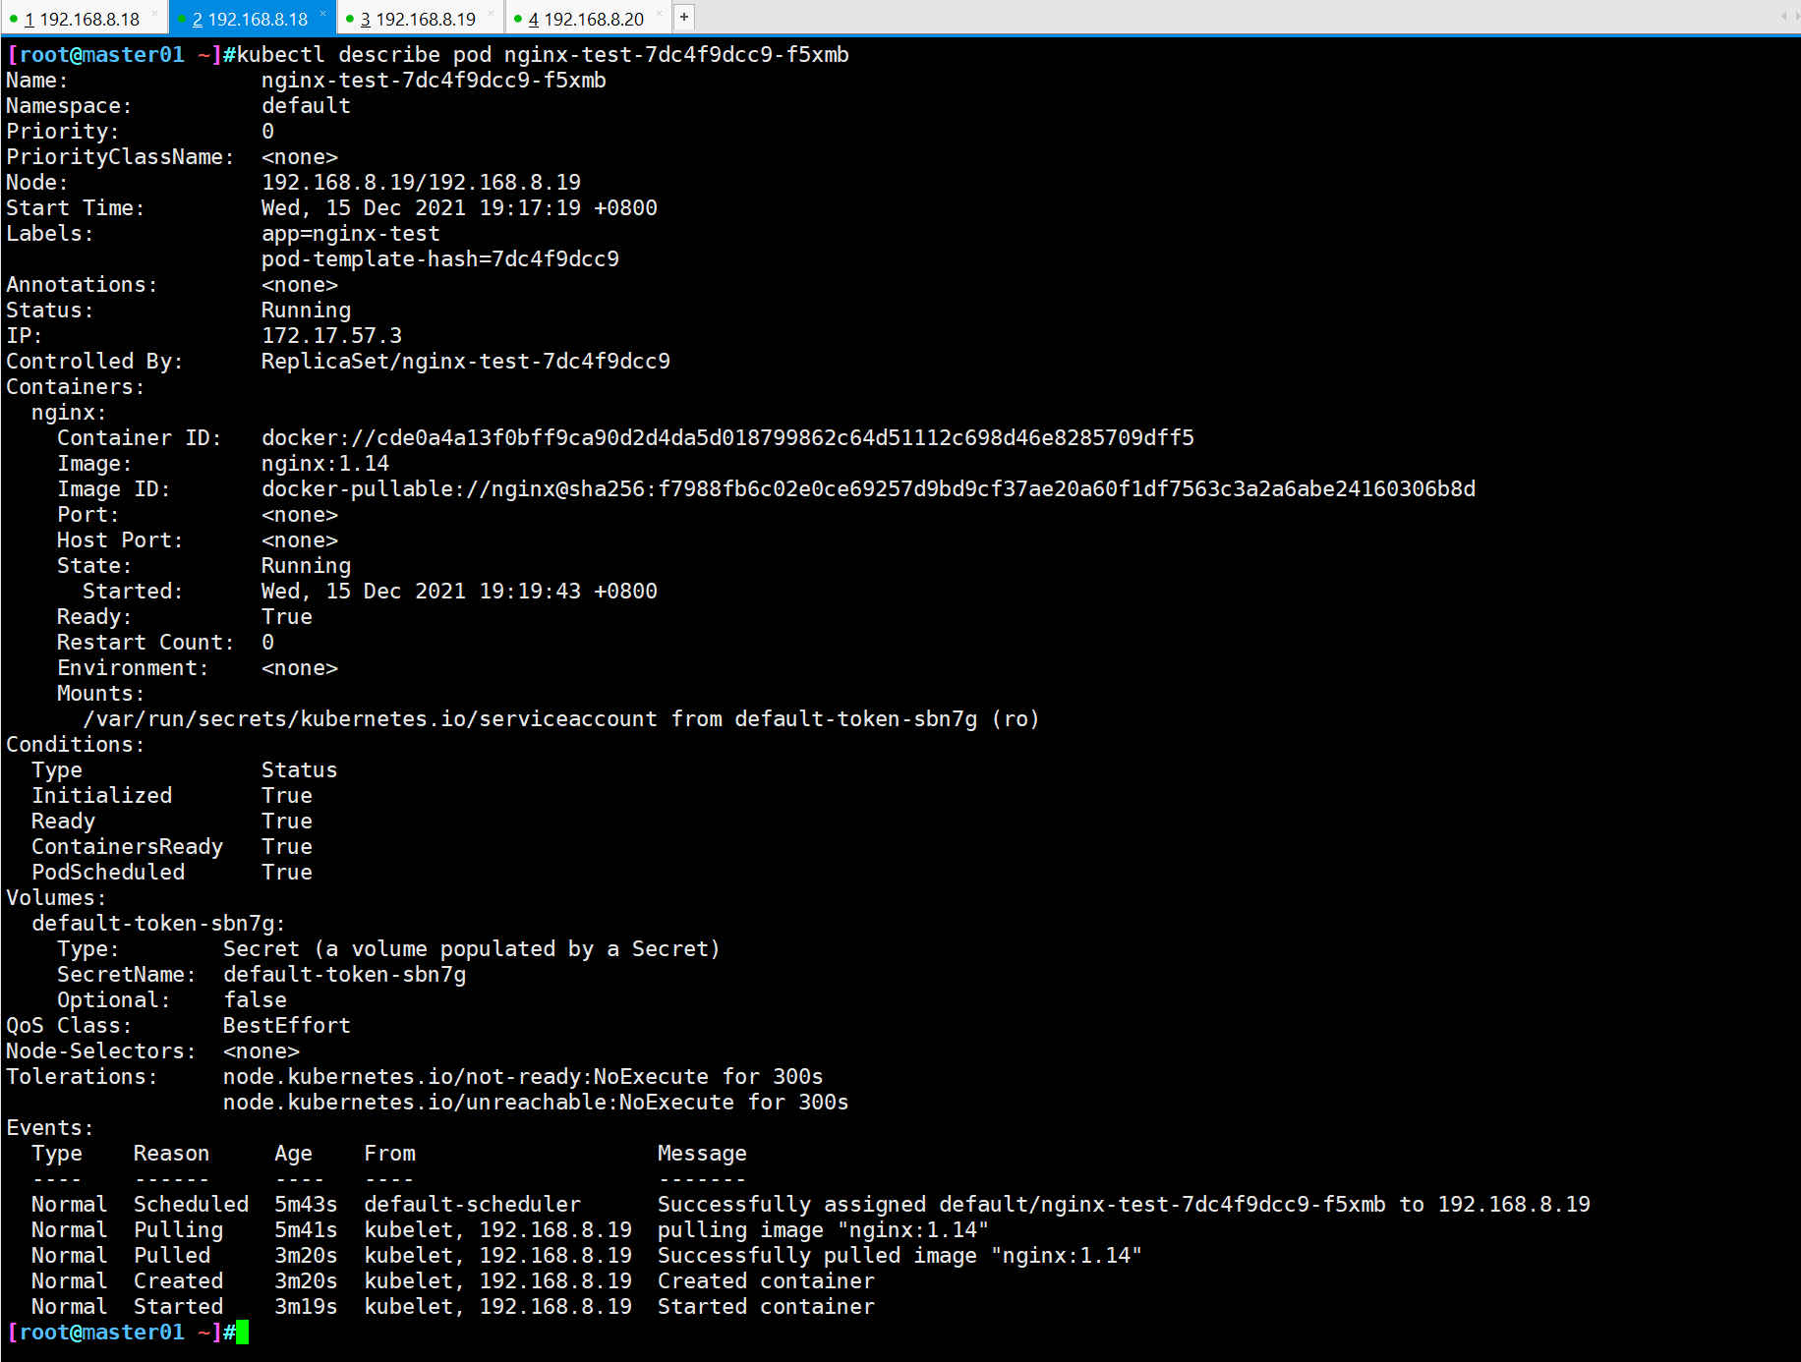Click the pulling image "nginx:1.14" message
This screenshot has width=1801, height=1362.
823,1230
